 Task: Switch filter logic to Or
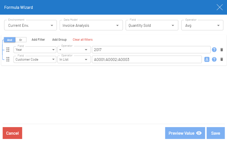tap(21, 40)
